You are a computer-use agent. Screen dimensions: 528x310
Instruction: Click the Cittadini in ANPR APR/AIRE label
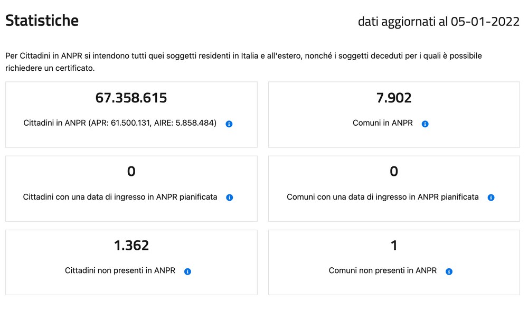coord(120,123)
